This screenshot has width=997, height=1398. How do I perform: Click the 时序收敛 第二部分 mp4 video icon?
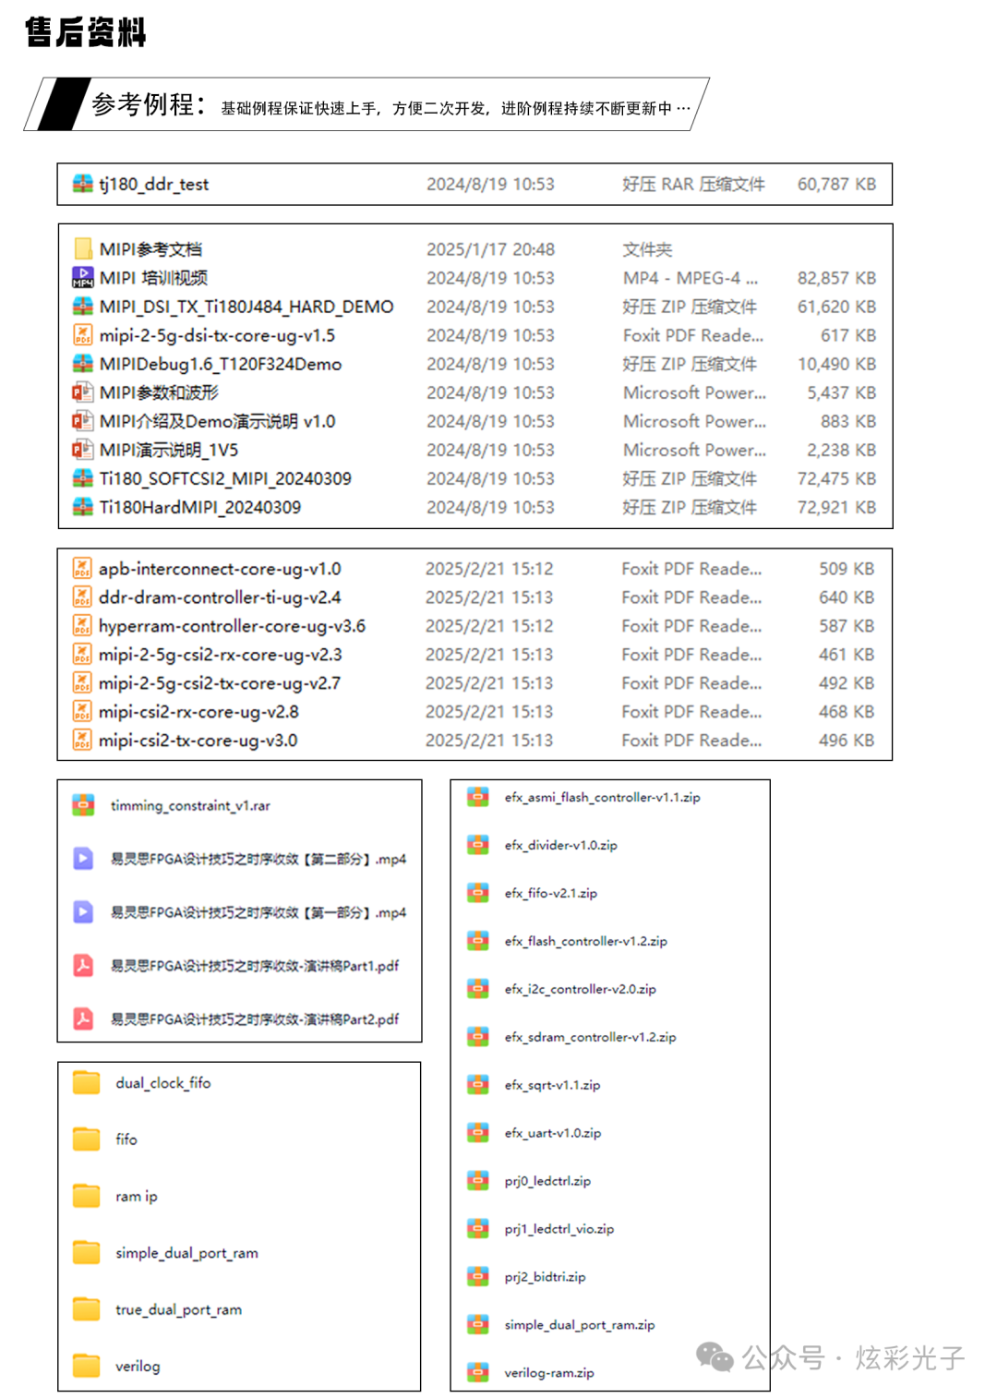coord(83,859)
